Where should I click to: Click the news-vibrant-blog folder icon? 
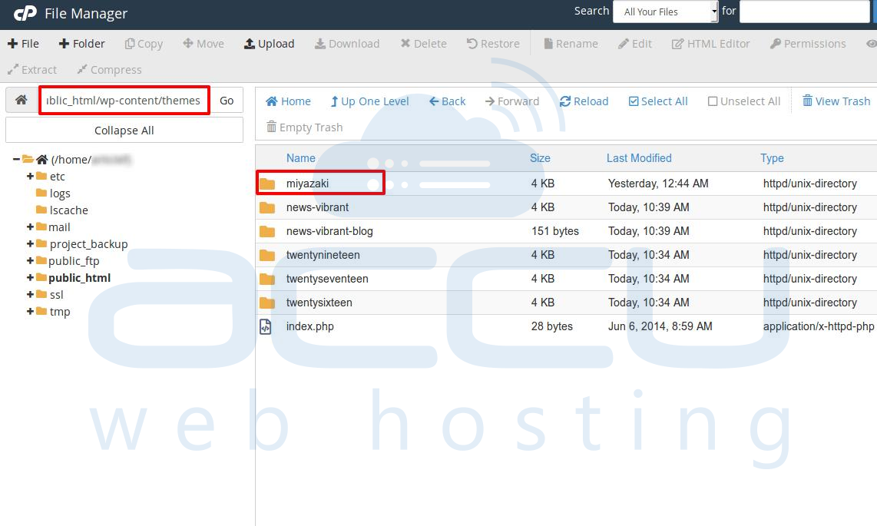267,231
